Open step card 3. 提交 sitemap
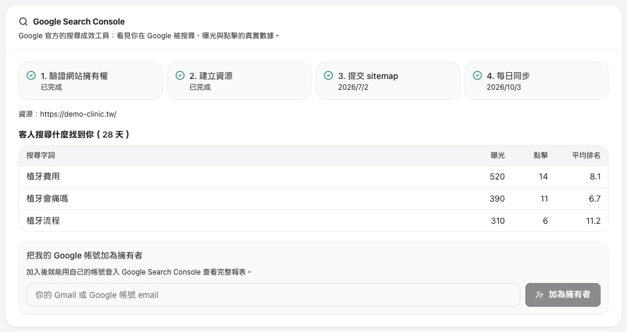627x332 pixels. (x=388, y=80)
